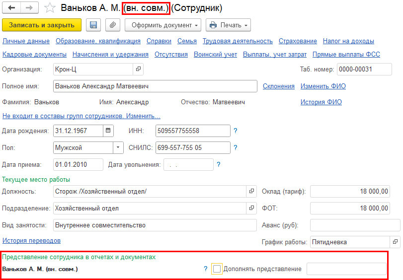
Task: Open the Организация field selection icon
Action: pyautogui.click(x=138, y=69)
